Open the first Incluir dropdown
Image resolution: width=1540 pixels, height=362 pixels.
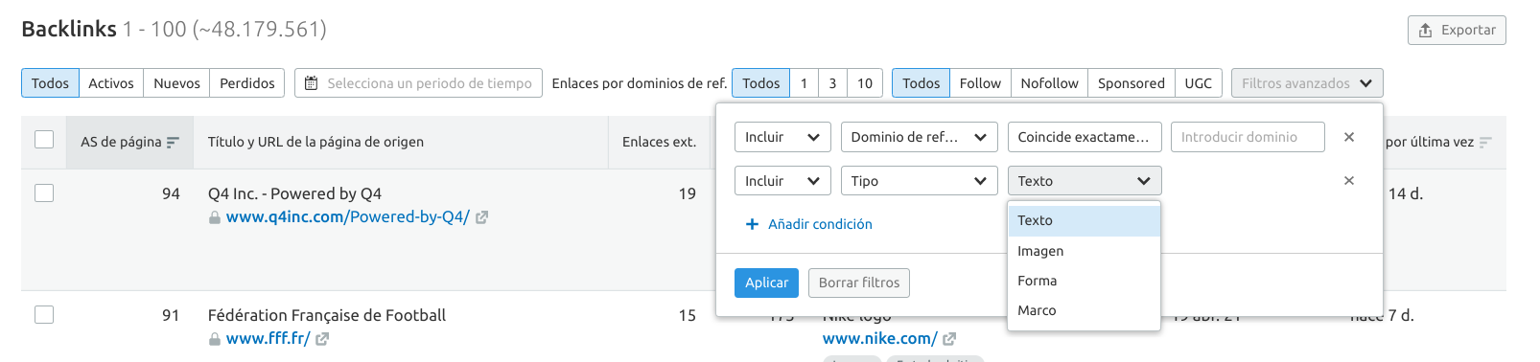coord(782,137)
